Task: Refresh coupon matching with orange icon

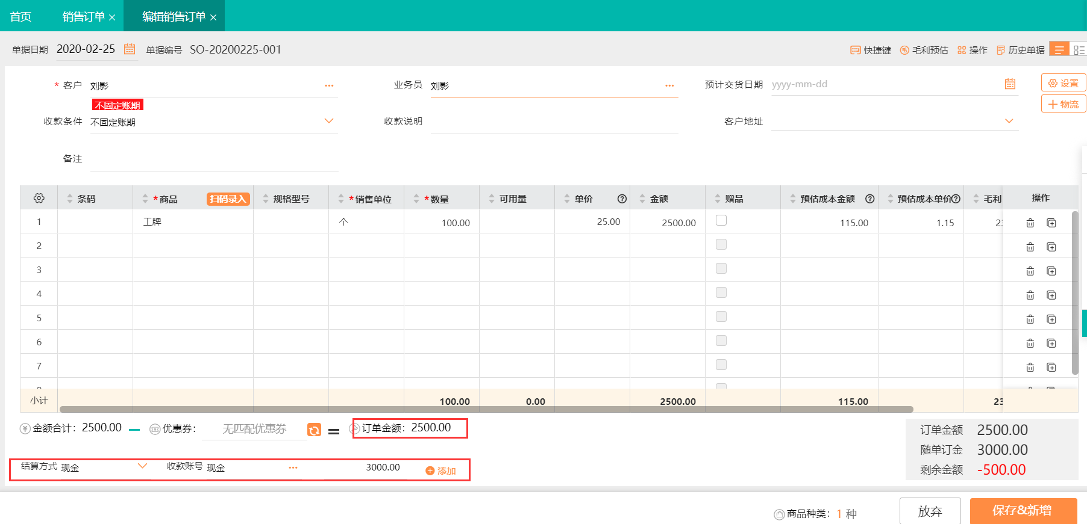Action: pyautogui.click(x=314, y=430)
